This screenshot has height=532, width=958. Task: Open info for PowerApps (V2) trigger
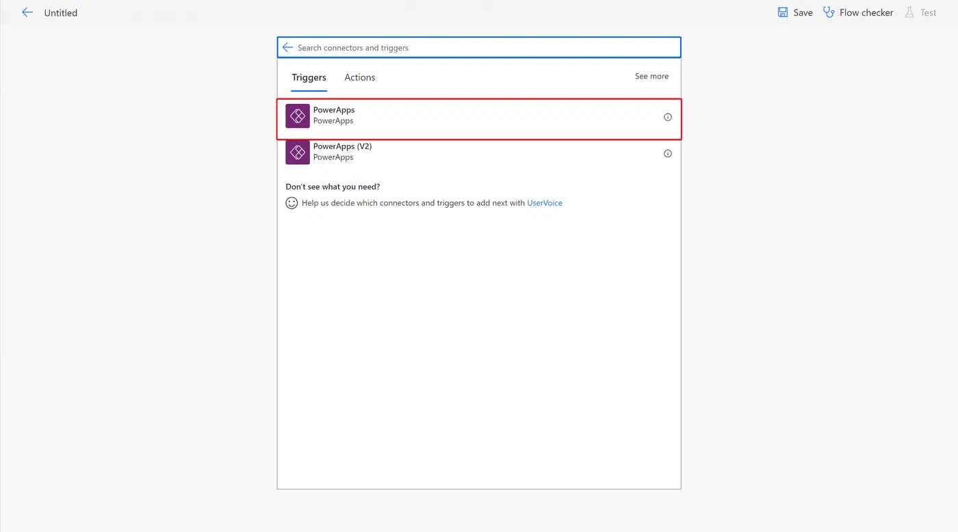pos(668,153)
